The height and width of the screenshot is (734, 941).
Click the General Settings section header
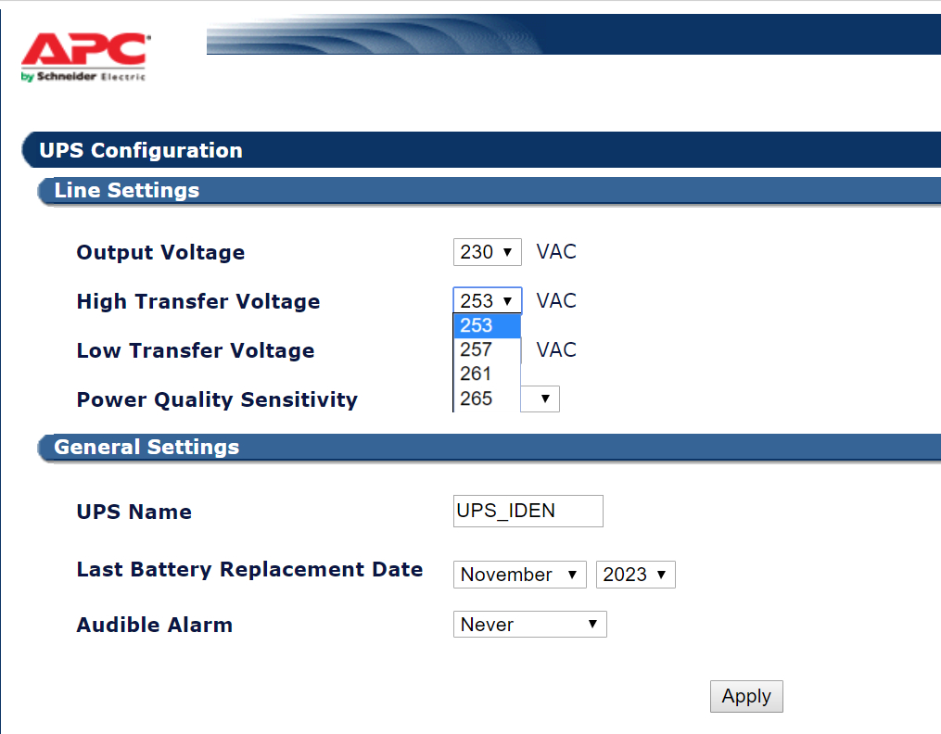(146, 447)
